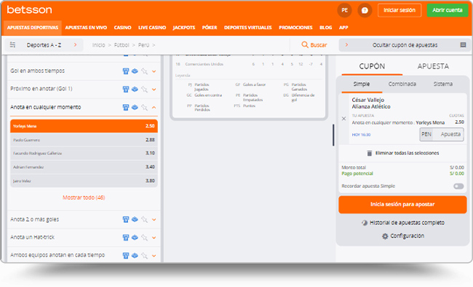473x287 pixels.
Task: Click blue brick icon in Anota un Hat-trick row
Action: click(x=135, y=237)
